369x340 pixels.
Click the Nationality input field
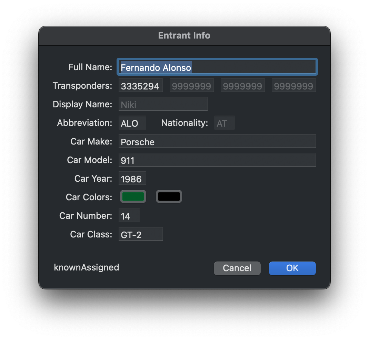coord(224,123)
